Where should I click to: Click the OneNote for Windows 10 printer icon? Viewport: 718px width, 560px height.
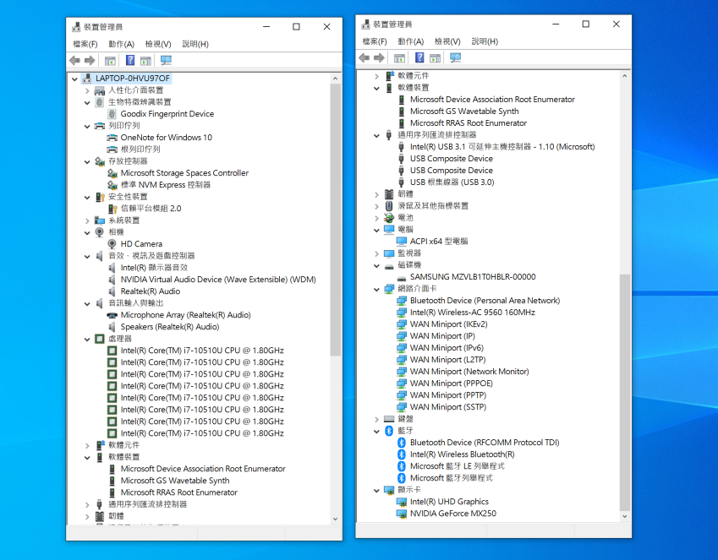[112, 137]
